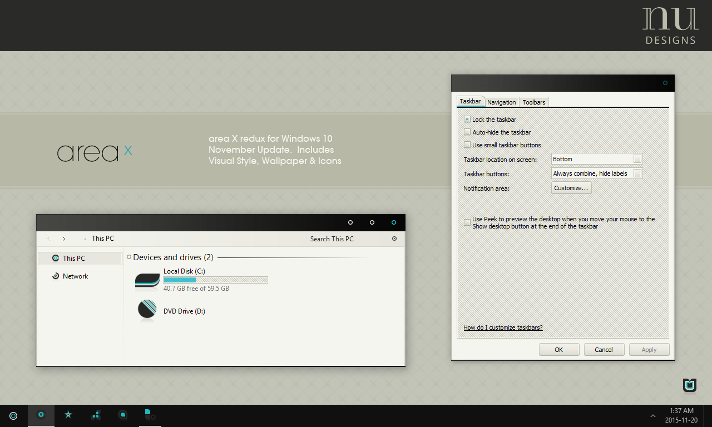The image size is (712, 427).
Task: Click the Start button on the taskbar
Action: tap(13, 416)
